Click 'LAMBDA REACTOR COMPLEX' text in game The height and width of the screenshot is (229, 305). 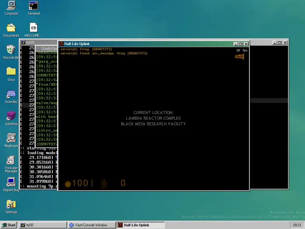(153, 118)
